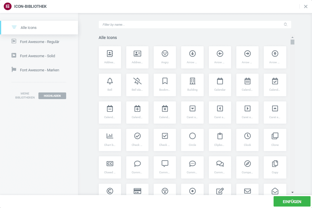Select the Clipboard icon
This screenshot has width=312, height=208.
point(220,140)
